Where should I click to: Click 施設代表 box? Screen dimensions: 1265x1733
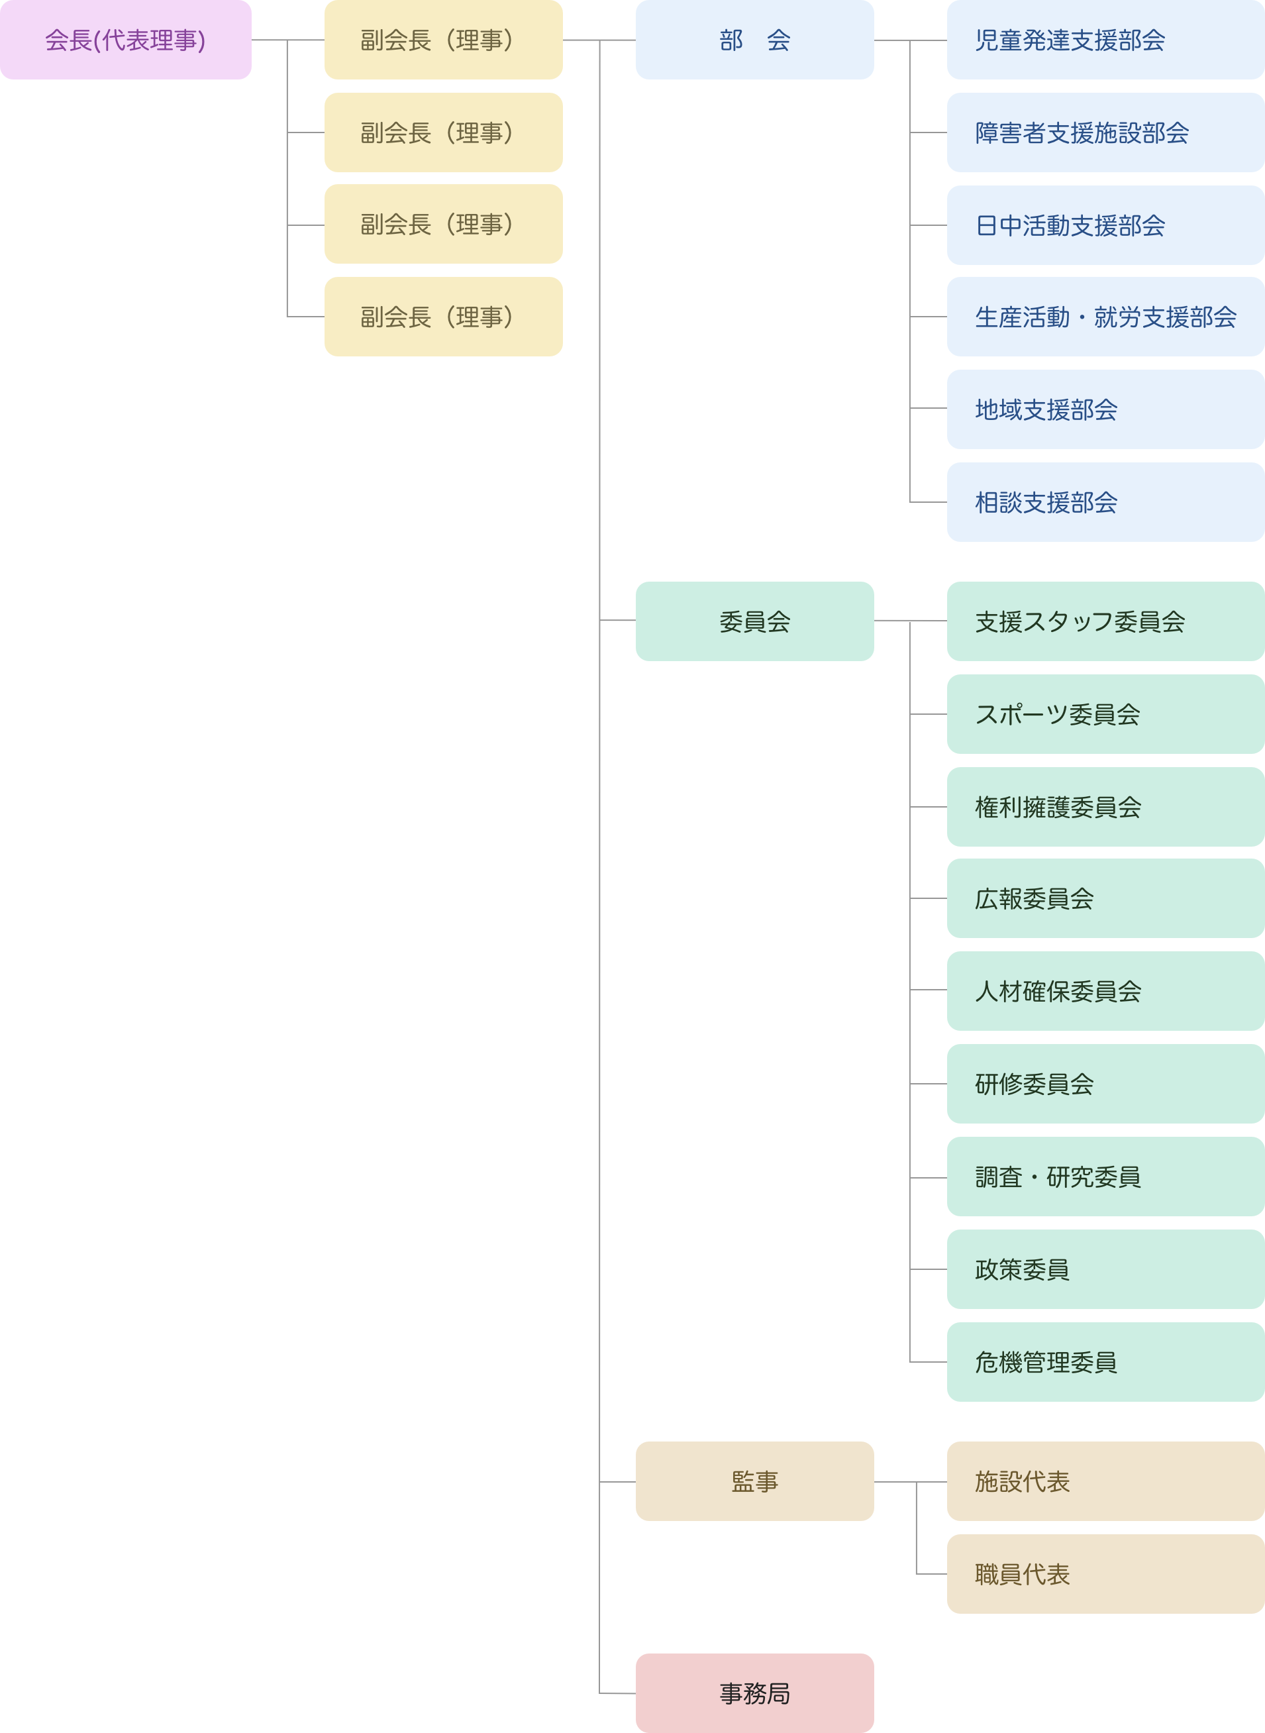click(x=1106, y=1481)
